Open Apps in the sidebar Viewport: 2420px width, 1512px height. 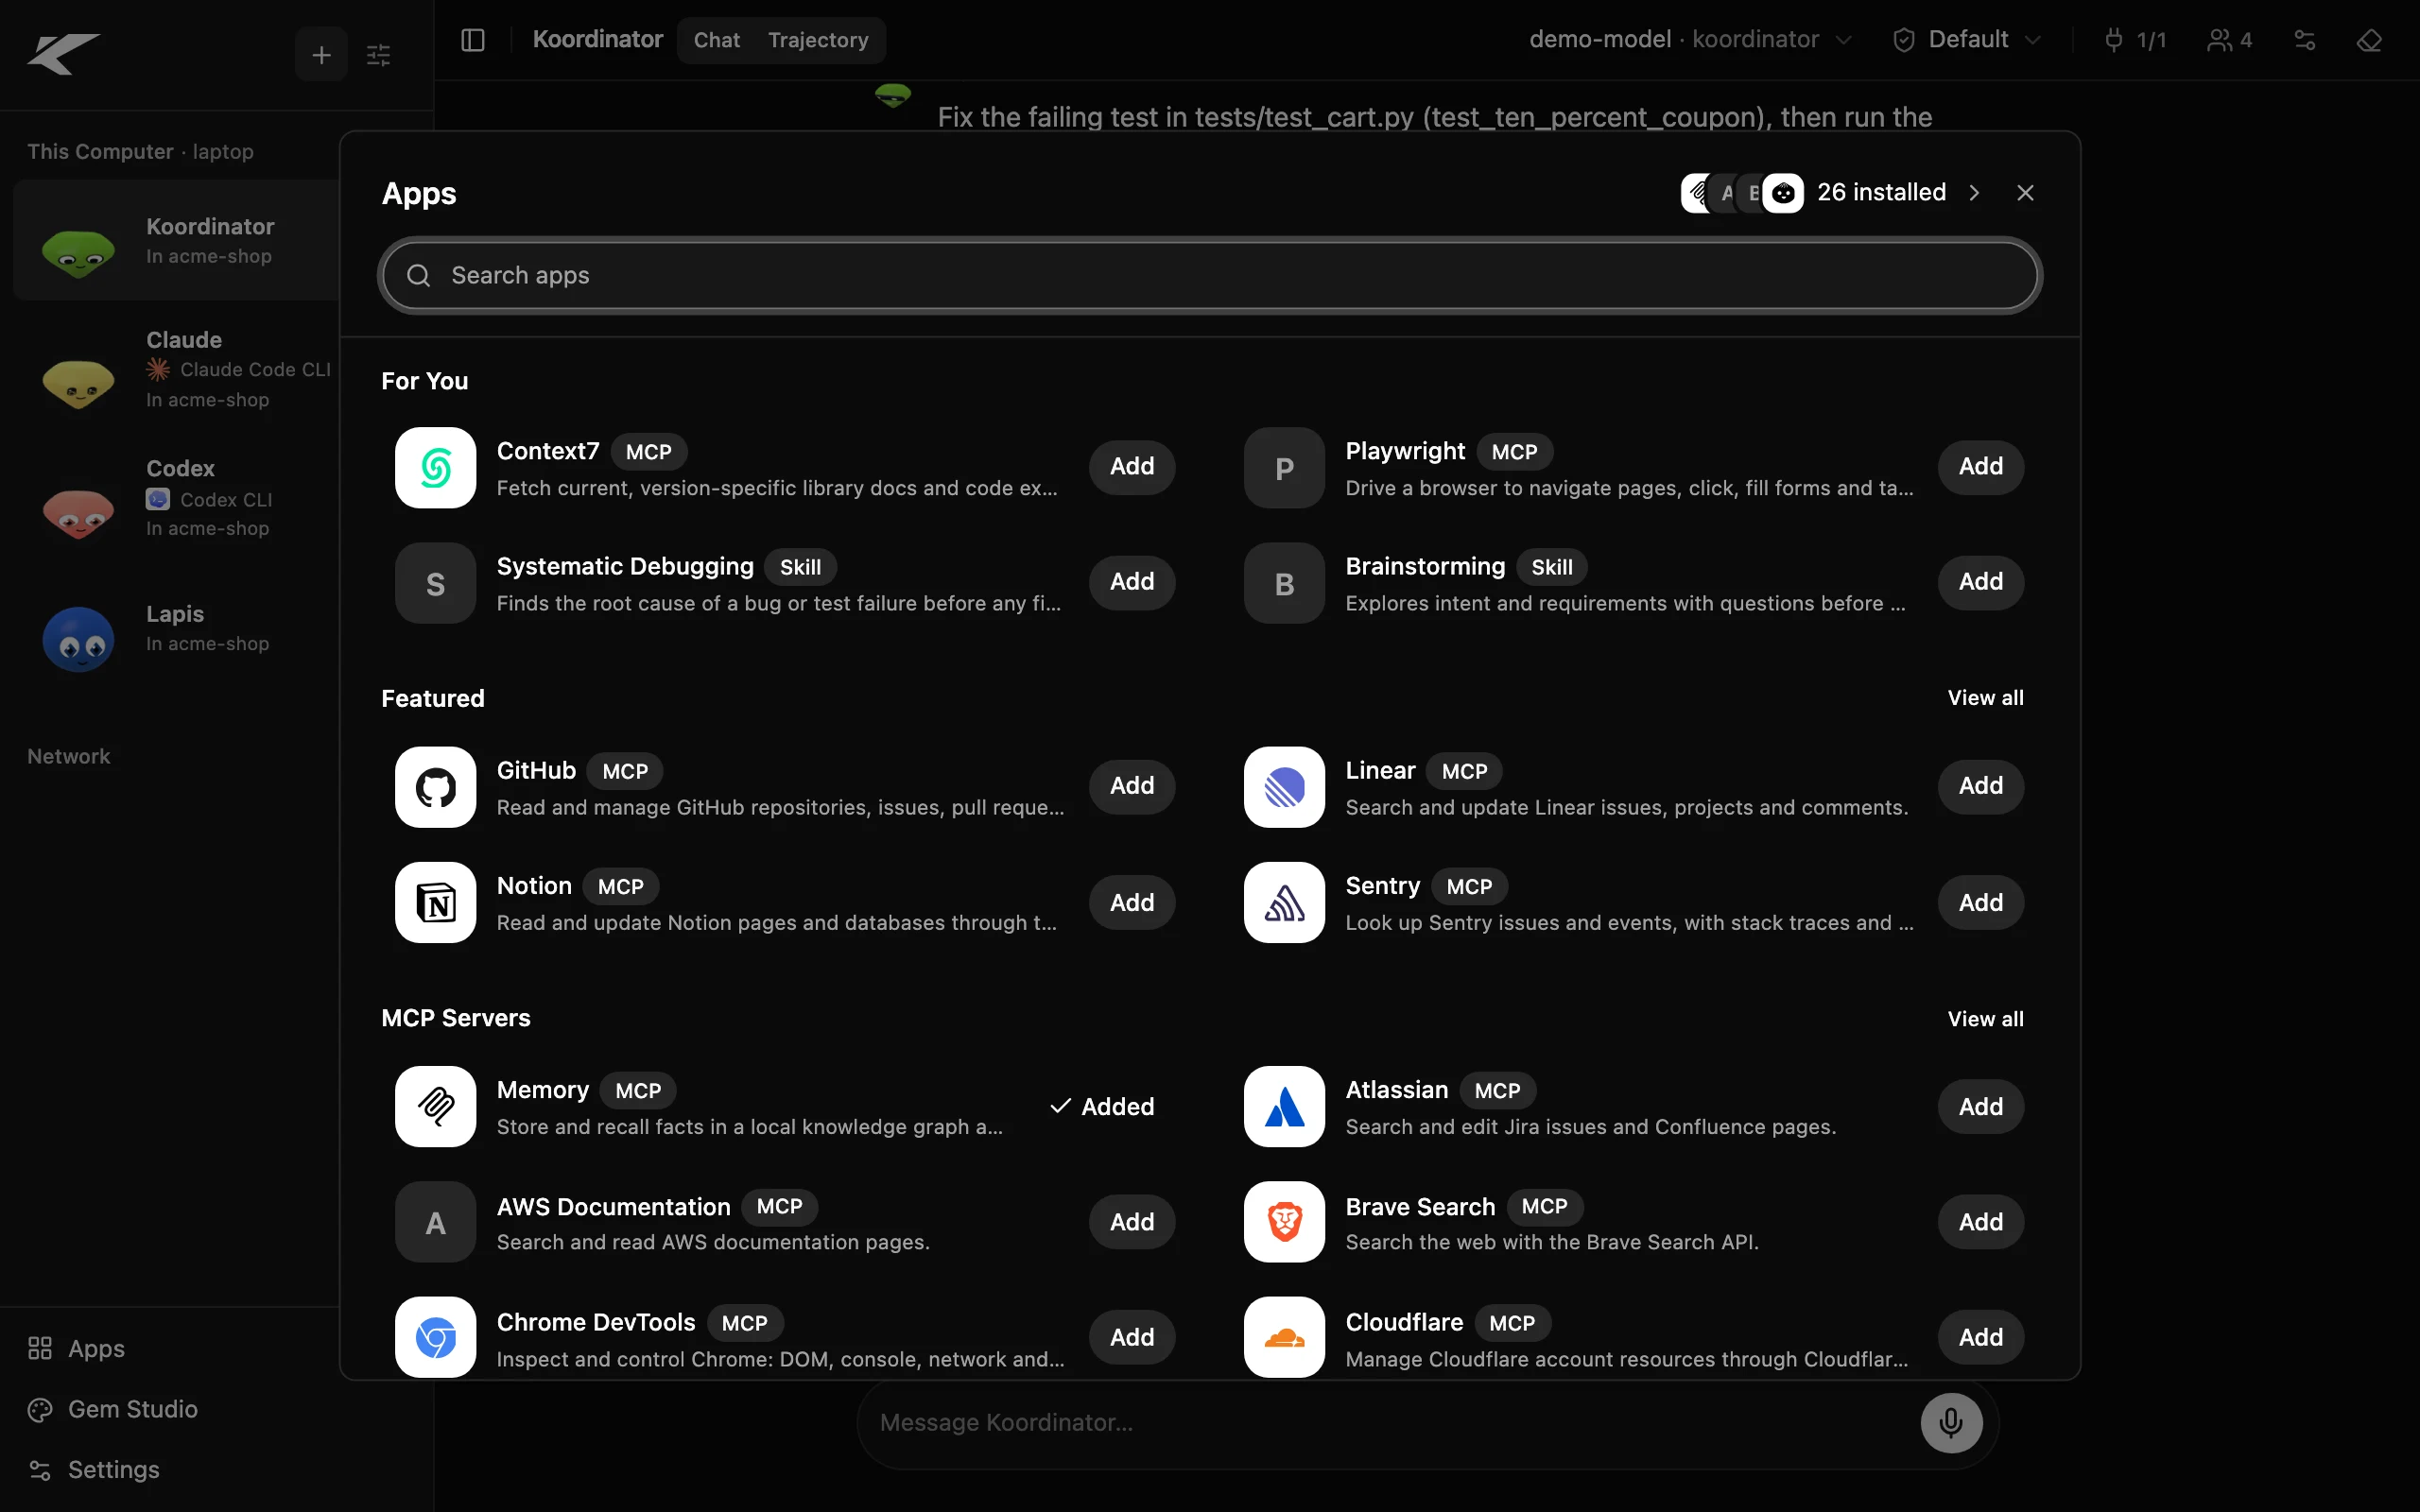pyautogui.click(x=77, y=1348)
